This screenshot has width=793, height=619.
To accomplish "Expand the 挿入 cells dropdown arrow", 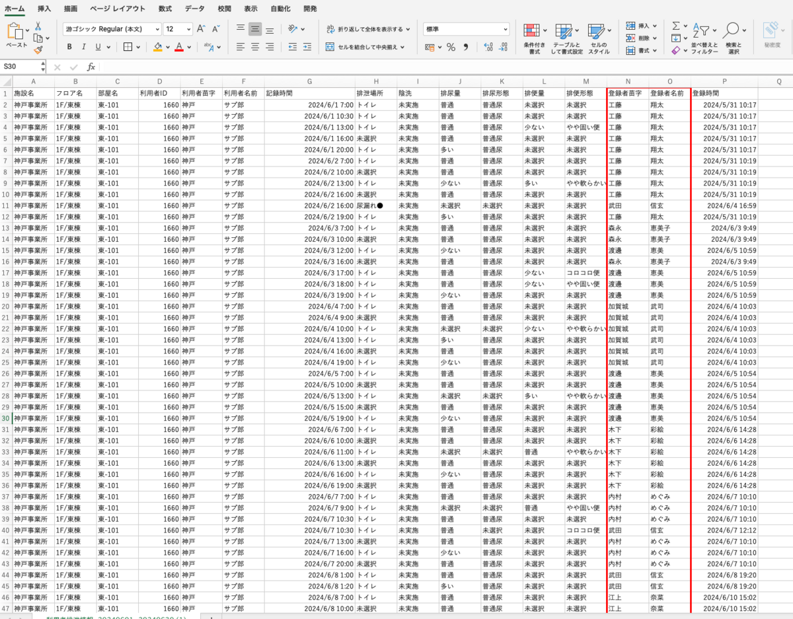I will (x=655, y=26).
